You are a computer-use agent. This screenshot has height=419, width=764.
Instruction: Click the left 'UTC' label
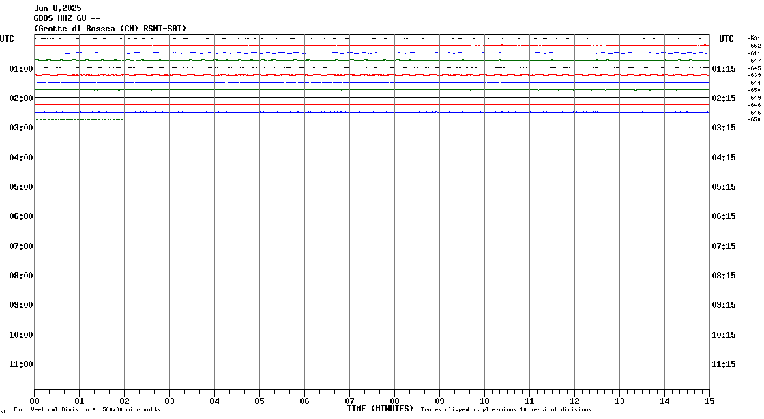pos(7,39)
